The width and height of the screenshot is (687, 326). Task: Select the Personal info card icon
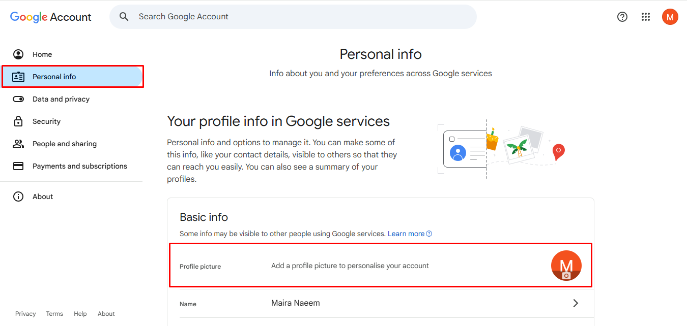click(x=18, y=76)
